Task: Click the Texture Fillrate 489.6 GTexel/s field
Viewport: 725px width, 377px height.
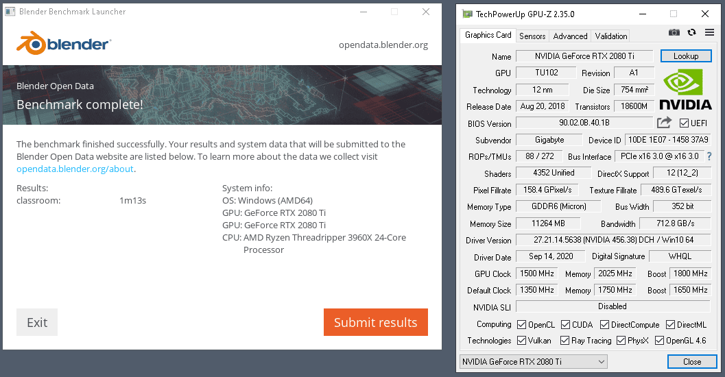Action: (x=676, y=190)
